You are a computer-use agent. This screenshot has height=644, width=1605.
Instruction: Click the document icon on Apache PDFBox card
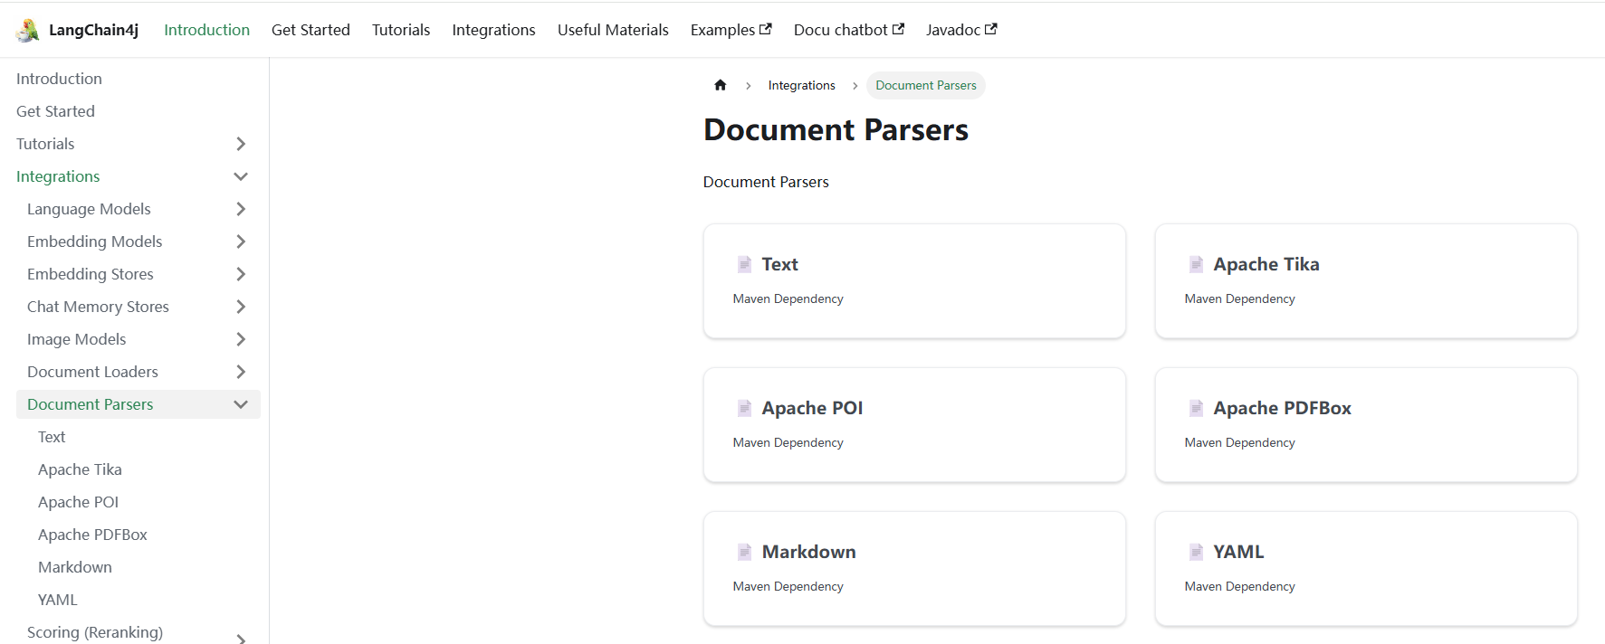pyautogui.click(x=1196, y=408)
